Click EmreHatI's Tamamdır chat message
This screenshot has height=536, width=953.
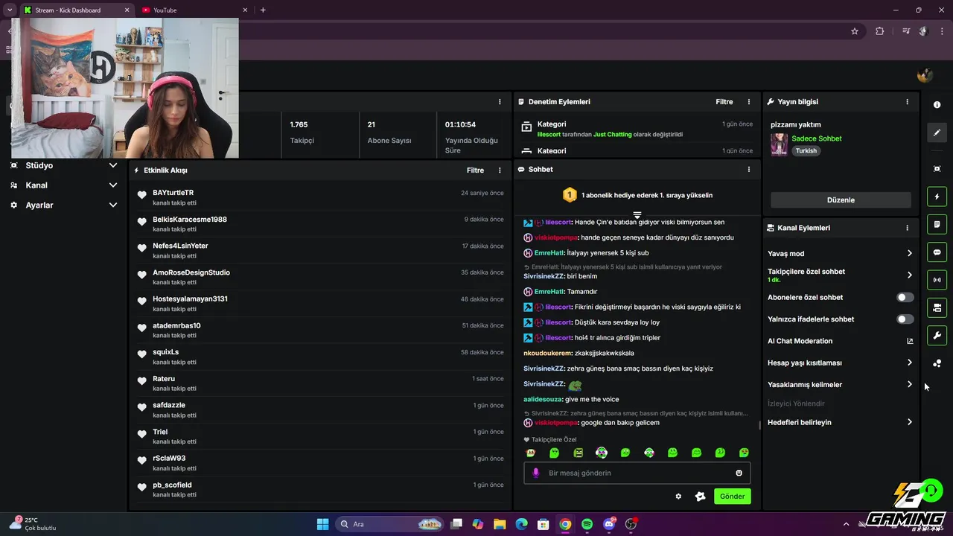point(561,292)
